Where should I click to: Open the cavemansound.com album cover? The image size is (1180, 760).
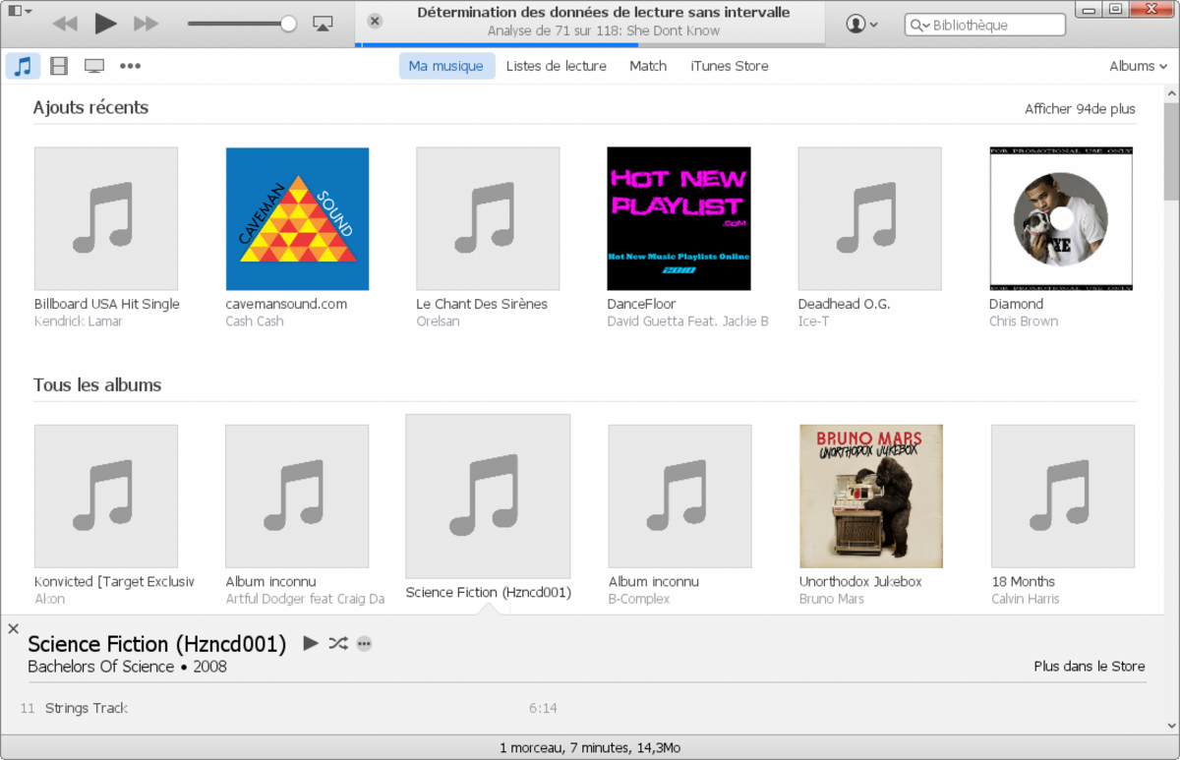297,218
